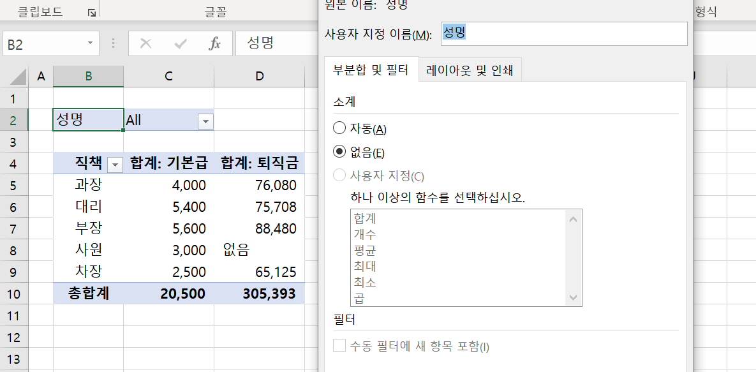Click the Select All corner triangle
Viewport: 756px width, 372px height.
coord(15,77)
